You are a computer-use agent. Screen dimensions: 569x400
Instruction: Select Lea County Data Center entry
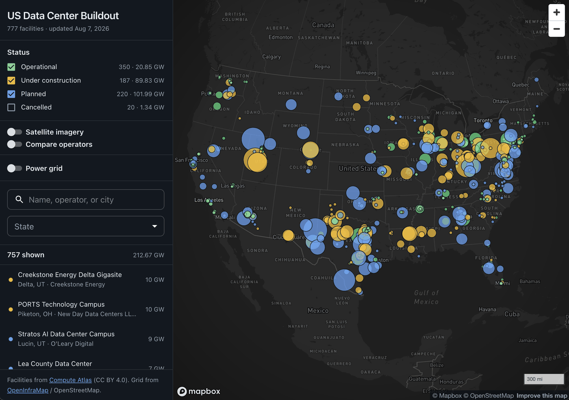coord(86,362)
